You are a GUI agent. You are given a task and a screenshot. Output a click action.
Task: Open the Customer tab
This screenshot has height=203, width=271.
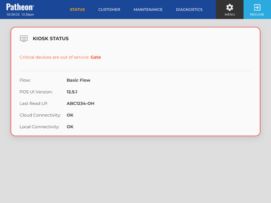pyautogui.click(x=109, y=9)
